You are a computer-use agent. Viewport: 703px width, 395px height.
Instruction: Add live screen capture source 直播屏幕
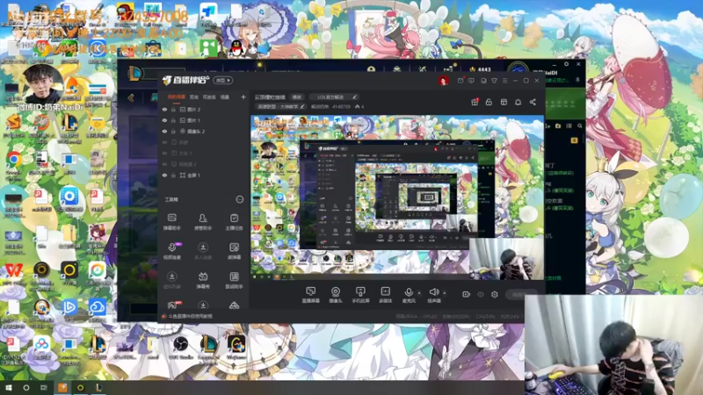pos(310,295)
